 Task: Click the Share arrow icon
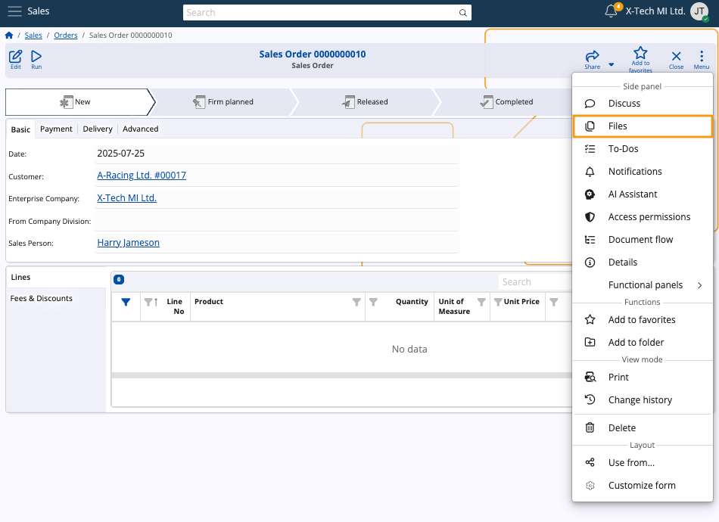pos(592,57)
